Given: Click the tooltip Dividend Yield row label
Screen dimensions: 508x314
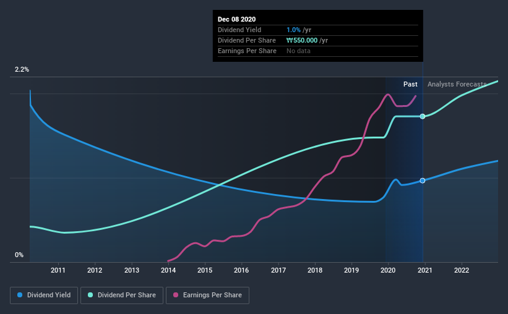Looking at the screenshot, I should click(239, 30).
